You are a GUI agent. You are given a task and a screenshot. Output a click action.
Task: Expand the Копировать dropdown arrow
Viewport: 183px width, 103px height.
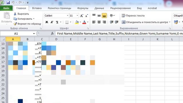[x=34, y=19]
